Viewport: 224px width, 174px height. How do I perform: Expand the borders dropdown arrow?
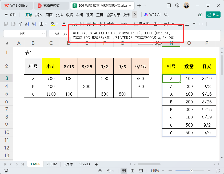click(46, 24)
